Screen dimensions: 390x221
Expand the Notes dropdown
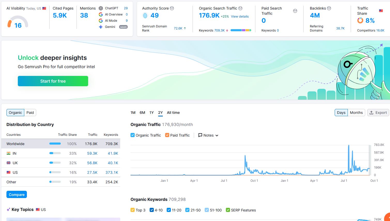208,135
